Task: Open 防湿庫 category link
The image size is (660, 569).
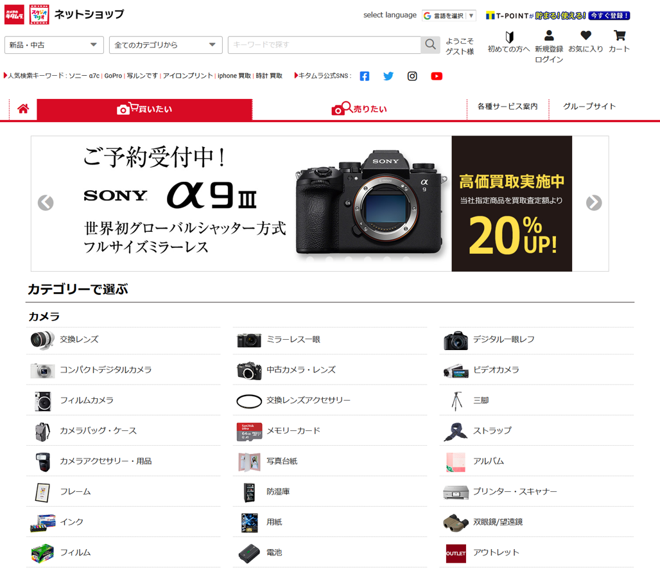Action: coord(278,491)
